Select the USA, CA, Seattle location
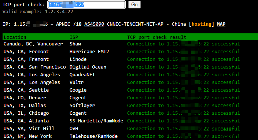 (26, 90)
